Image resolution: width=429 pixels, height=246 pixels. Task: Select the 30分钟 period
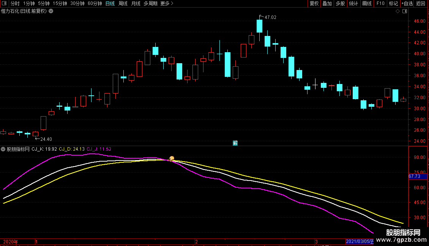click(x=77, y=3)
